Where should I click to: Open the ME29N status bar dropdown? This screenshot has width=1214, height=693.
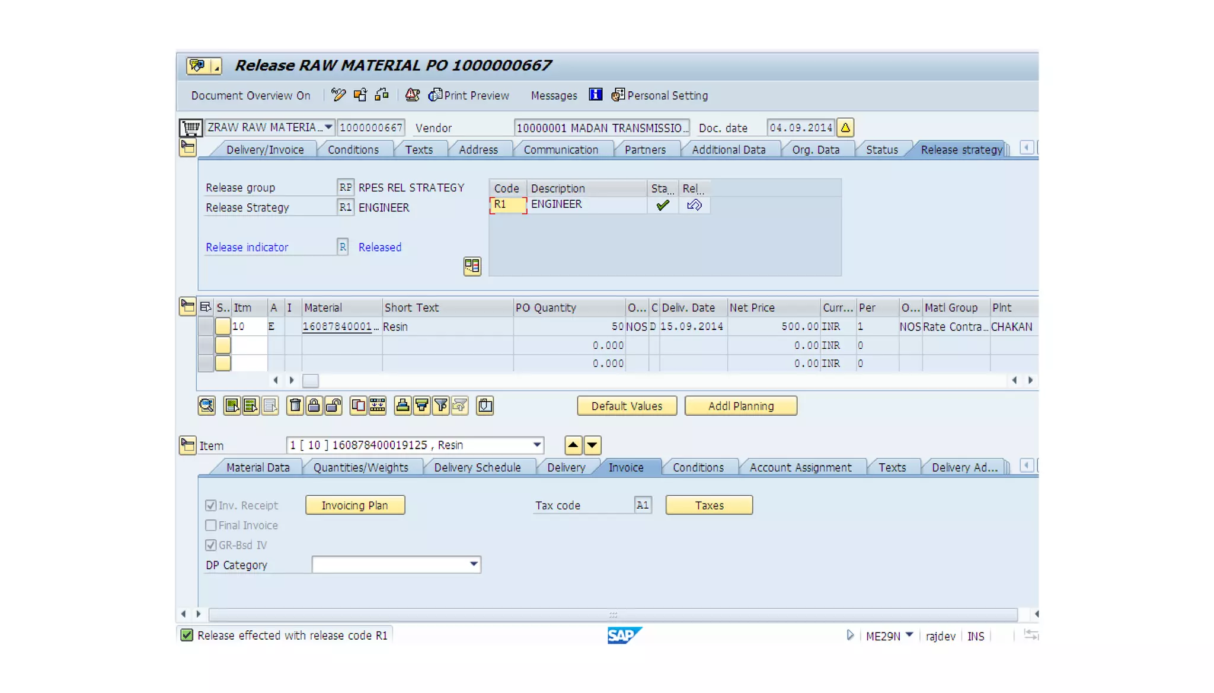909,635
